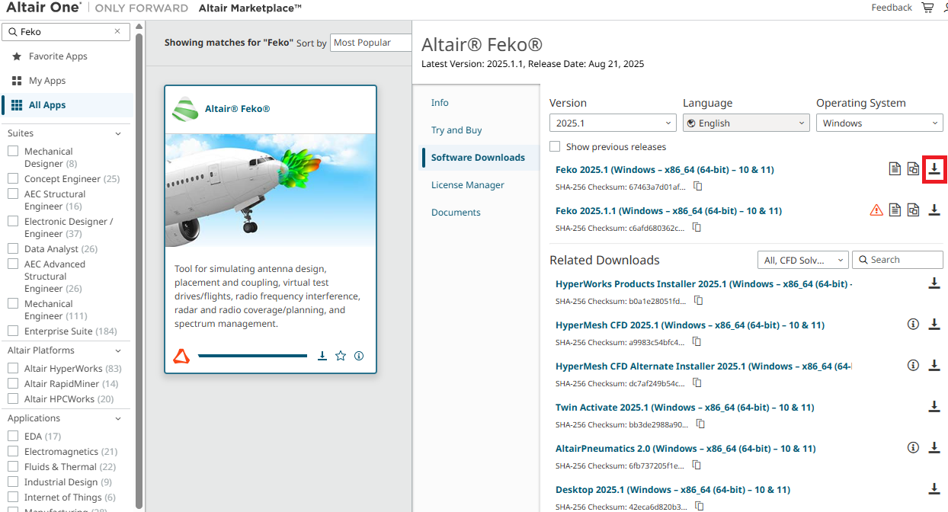Screen dimensions: 948x512
Task: Open document icon for Feko 2025.1
Action: [895, 169]
